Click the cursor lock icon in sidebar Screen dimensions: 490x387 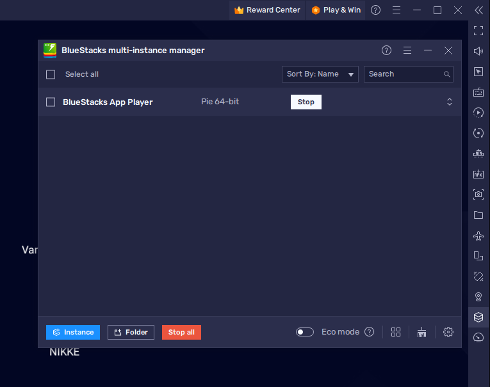click(478, 72)
